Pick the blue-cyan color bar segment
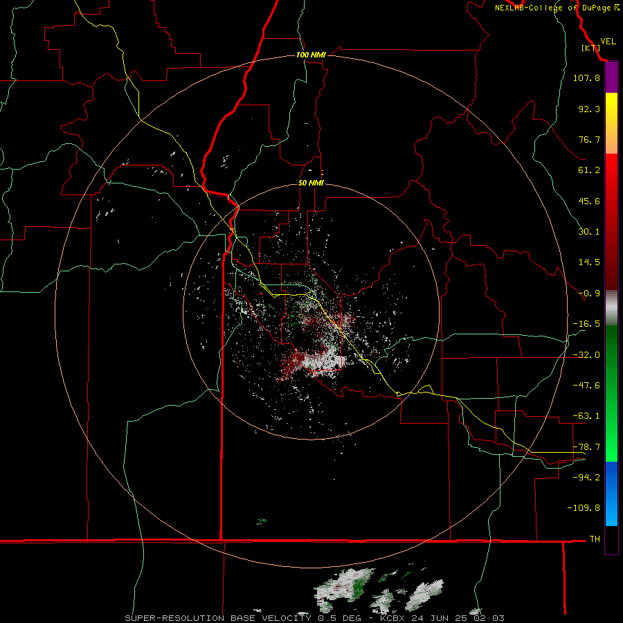The image size is (623, 623). pos(611,494)
